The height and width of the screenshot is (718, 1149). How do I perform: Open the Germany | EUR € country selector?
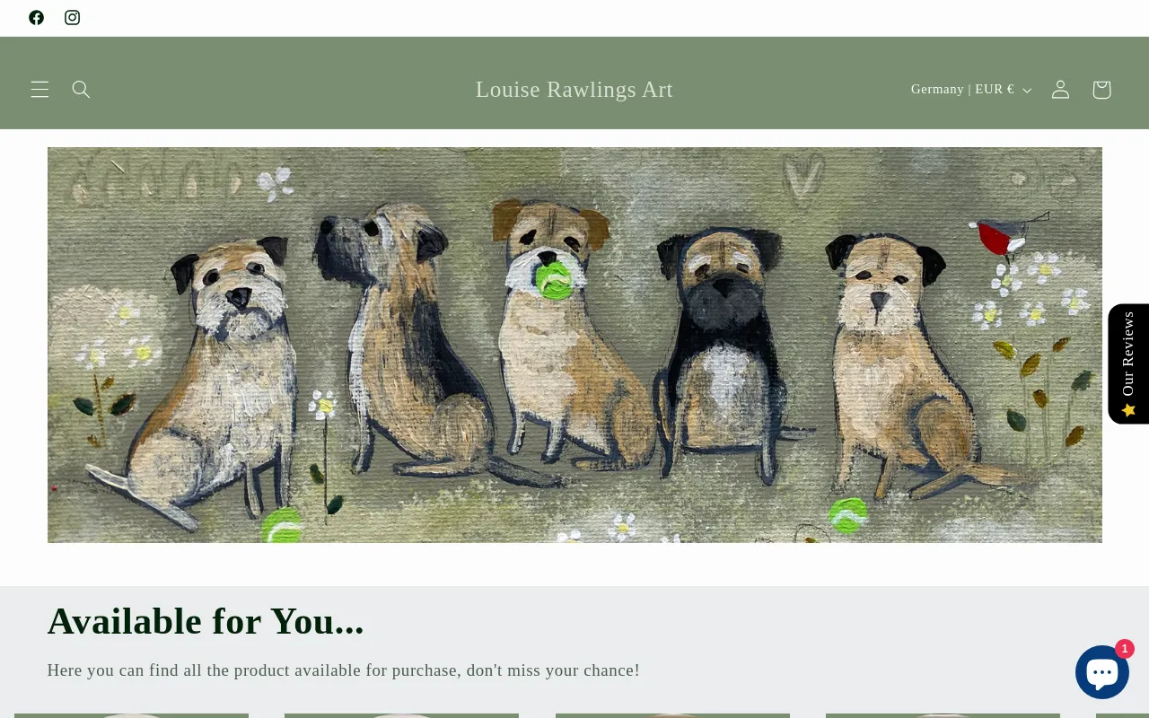coord(971,89)
